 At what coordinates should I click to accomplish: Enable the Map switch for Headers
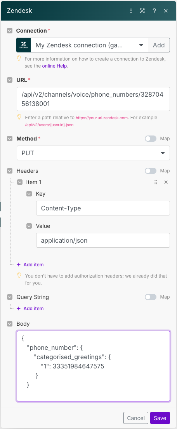pos(151,171)
